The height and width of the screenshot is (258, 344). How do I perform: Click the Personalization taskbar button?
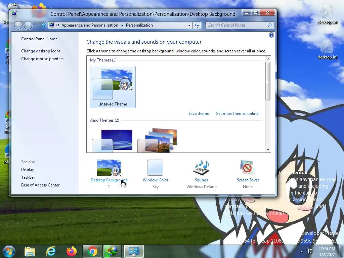point(134,251)
